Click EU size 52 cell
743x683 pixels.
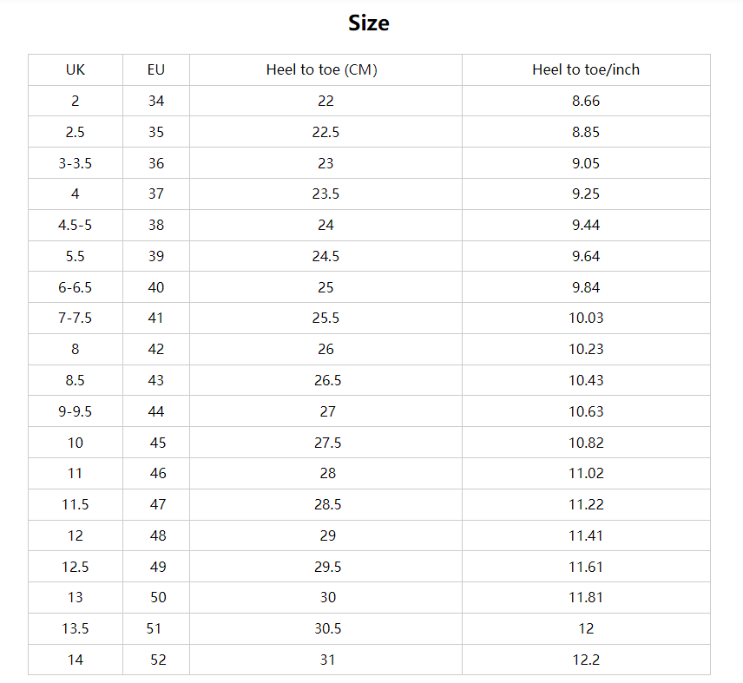(156, 660)
